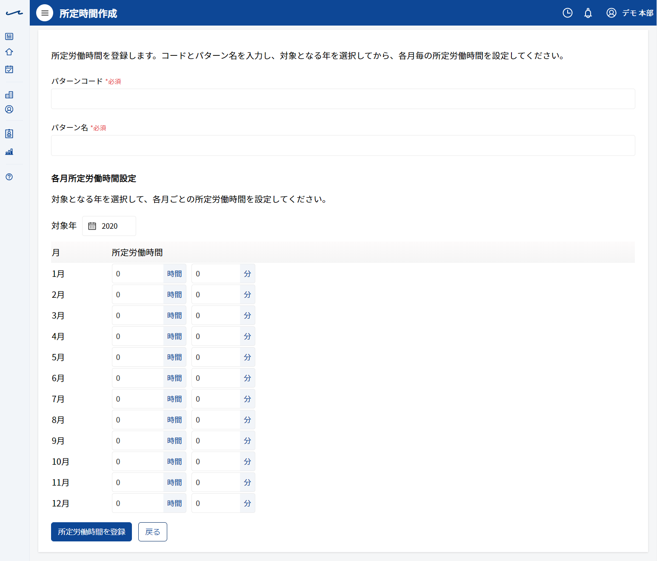Open the 対象年 2020 year picker
Image resolution: width=657 pixels, height=561 pixels.
(x=109, y=226)
